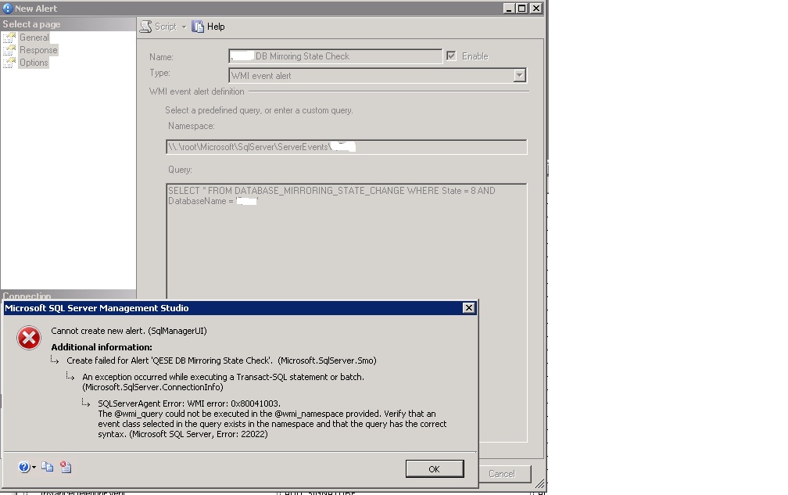
Task: Click OK in the error dialog
Action: tap(435, 469)
